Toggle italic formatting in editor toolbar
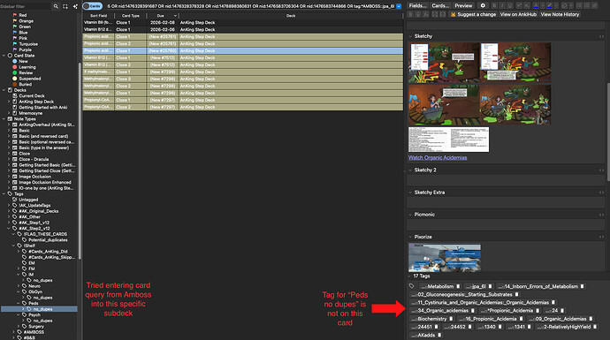Screen dimensions: 610x340 pyautogui.click(x=502, y=5)
